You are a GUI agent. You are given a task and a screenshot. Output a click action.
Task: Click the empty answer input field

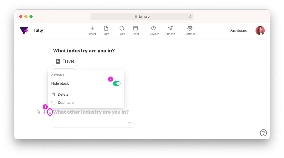94,123
